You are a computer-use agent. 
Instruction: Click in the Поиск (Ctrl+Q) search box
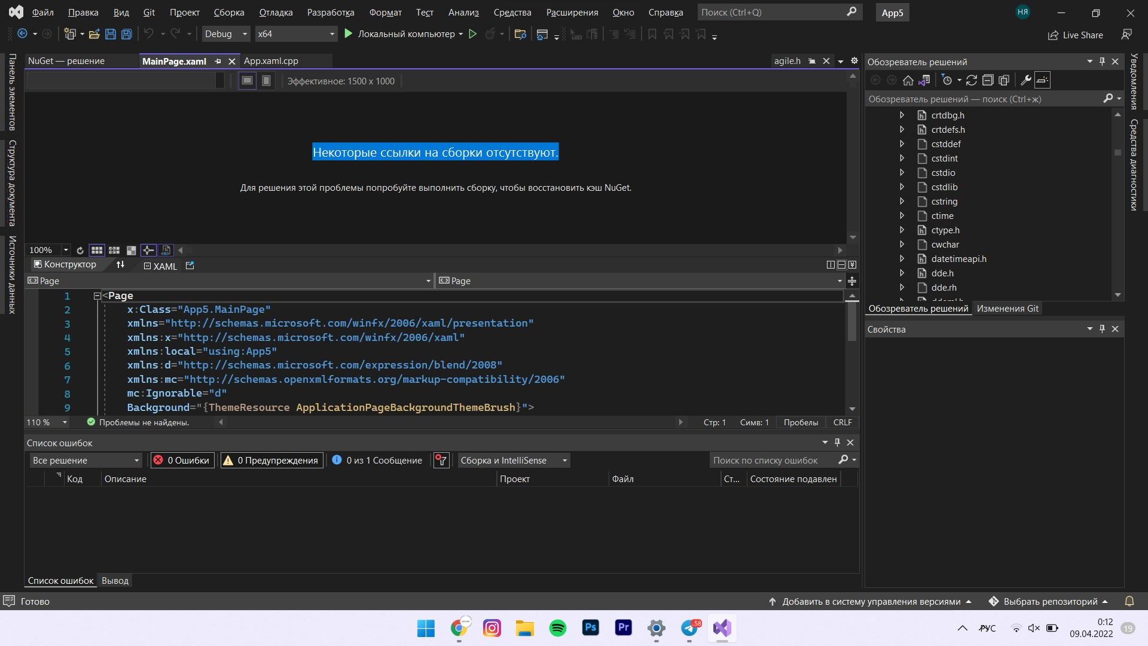coord(780,12)
